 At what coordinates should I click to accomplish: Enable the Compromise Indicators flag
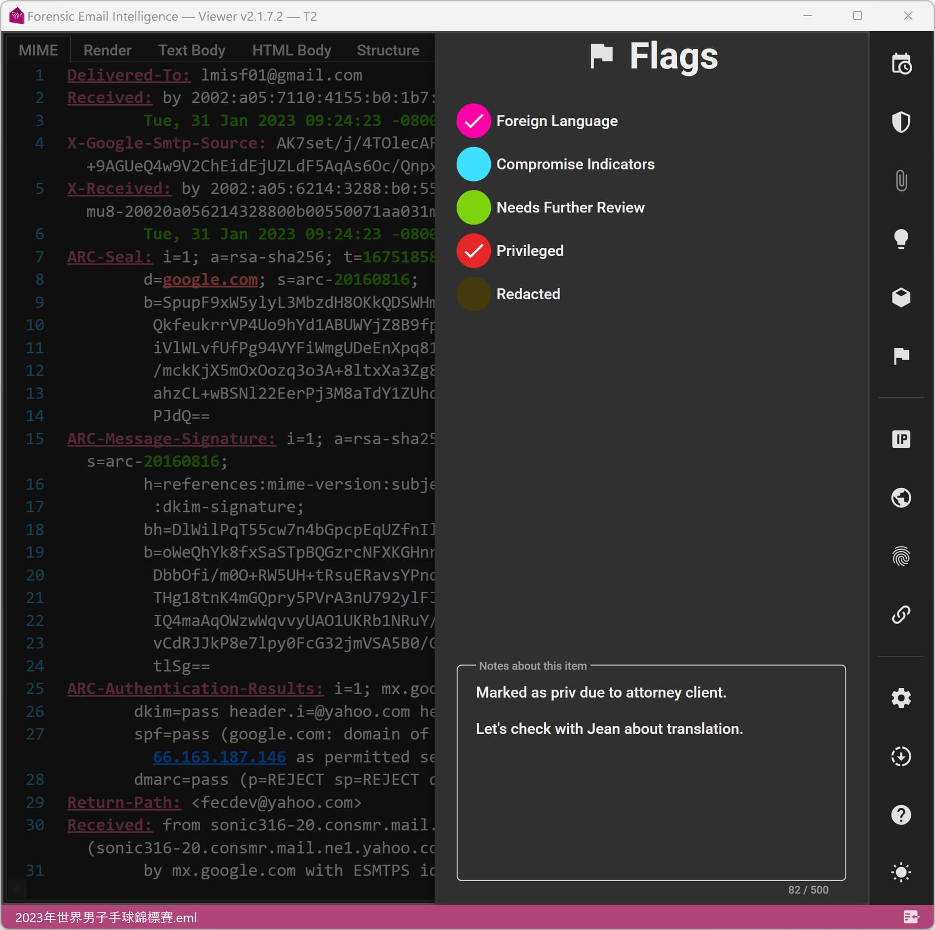(x=473, y=164)
